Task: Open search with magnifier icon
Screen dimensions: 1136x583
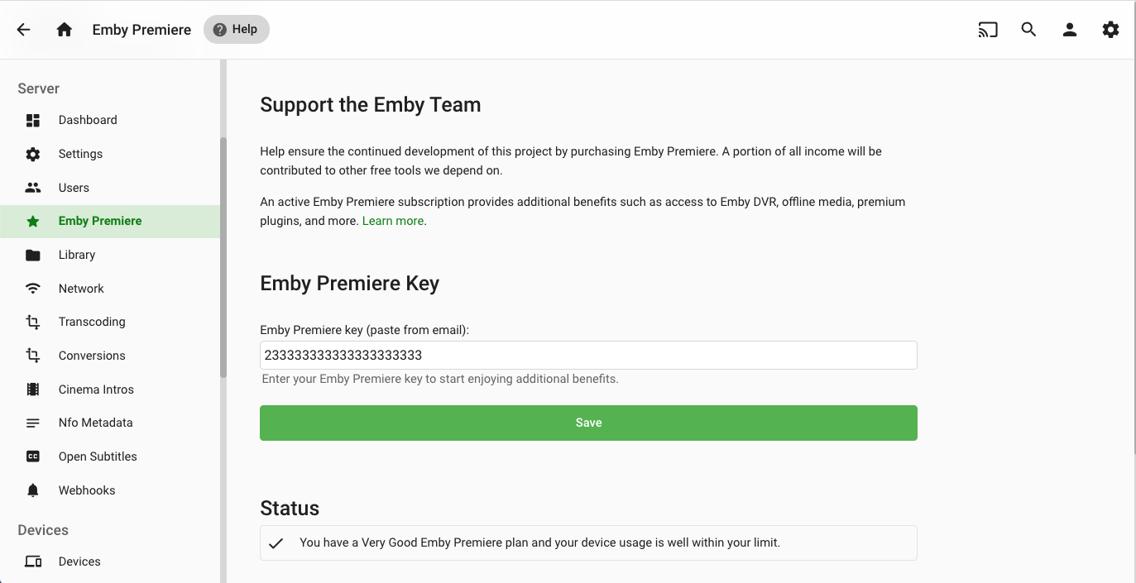Action: tap(1028, 30)
